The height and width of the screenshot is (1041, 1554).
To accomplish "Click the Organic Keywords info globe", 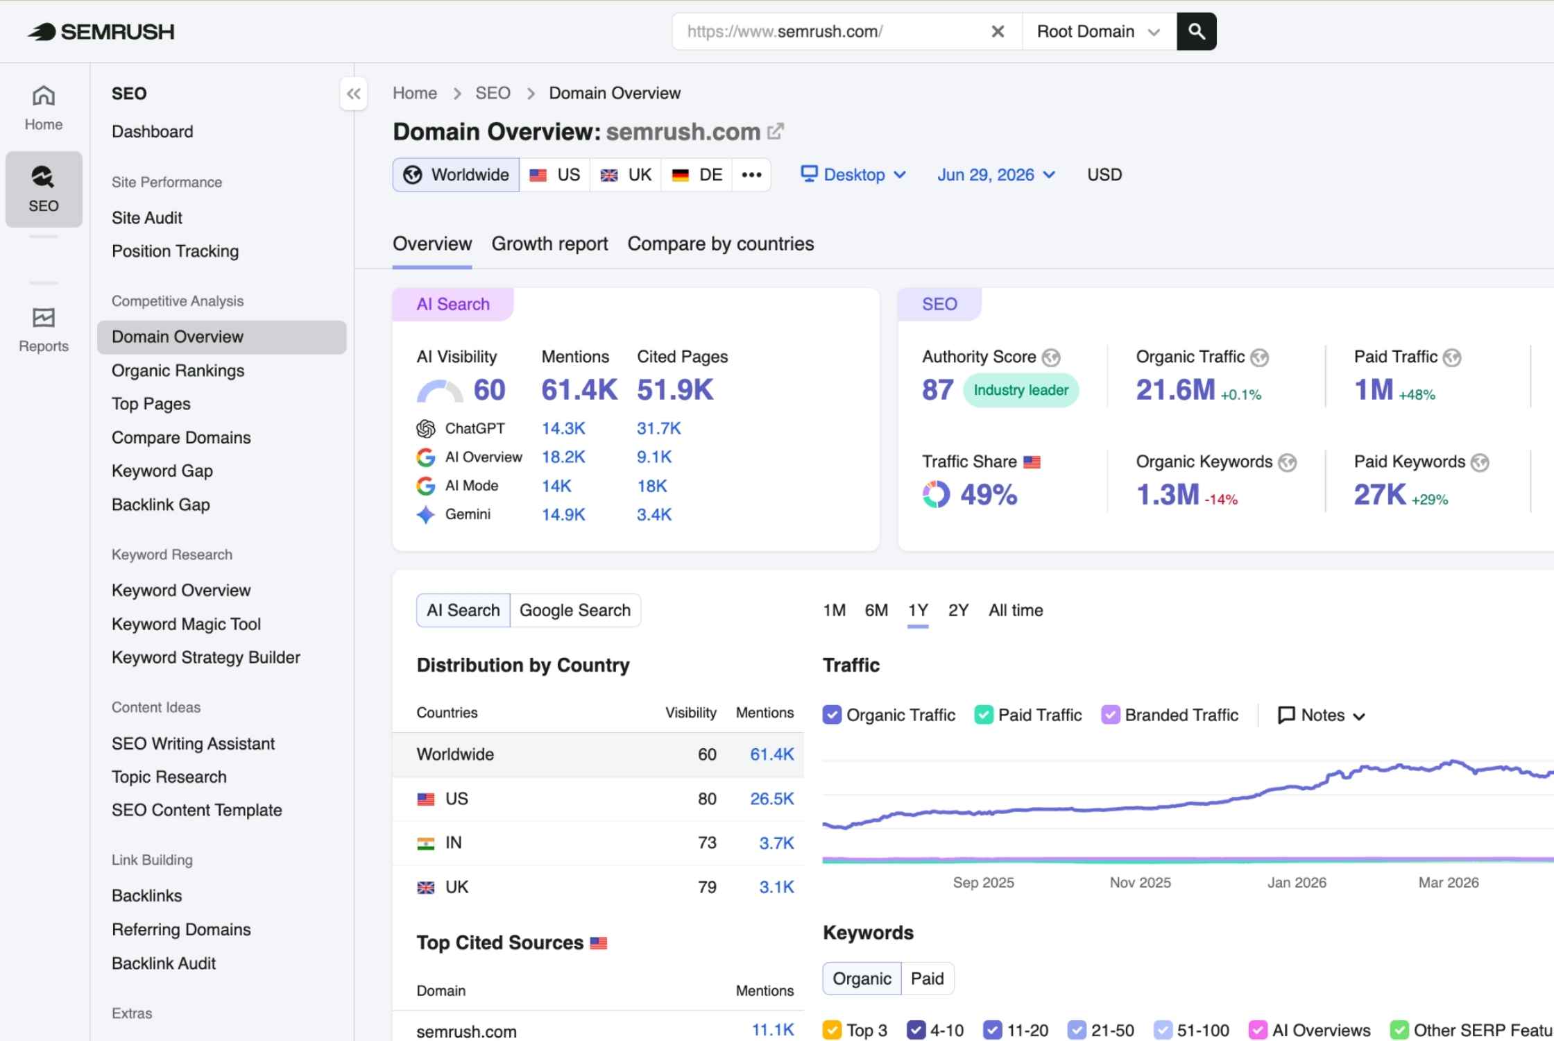I will [1288, 462].
